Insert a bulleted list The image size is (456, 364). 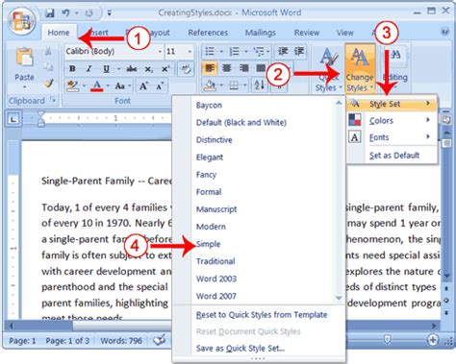tap(210, 51)
